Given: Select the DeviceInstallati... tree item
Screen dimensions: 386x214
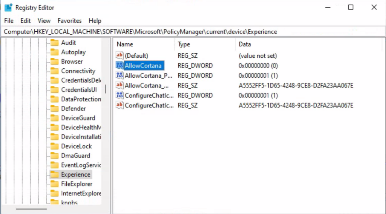Looking at the screenshot, I should [81, 137].
